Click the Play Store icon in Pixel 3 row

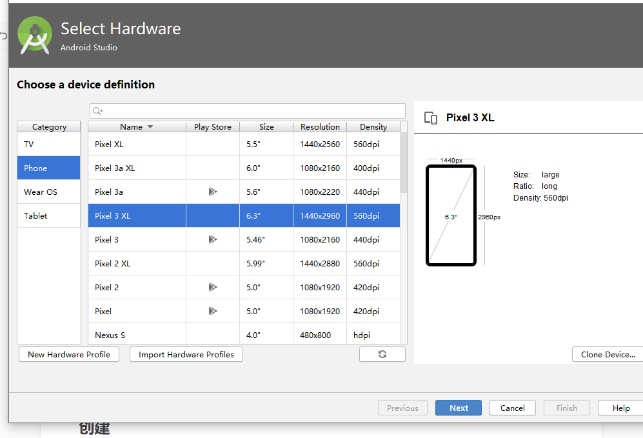tap(212, 239)
